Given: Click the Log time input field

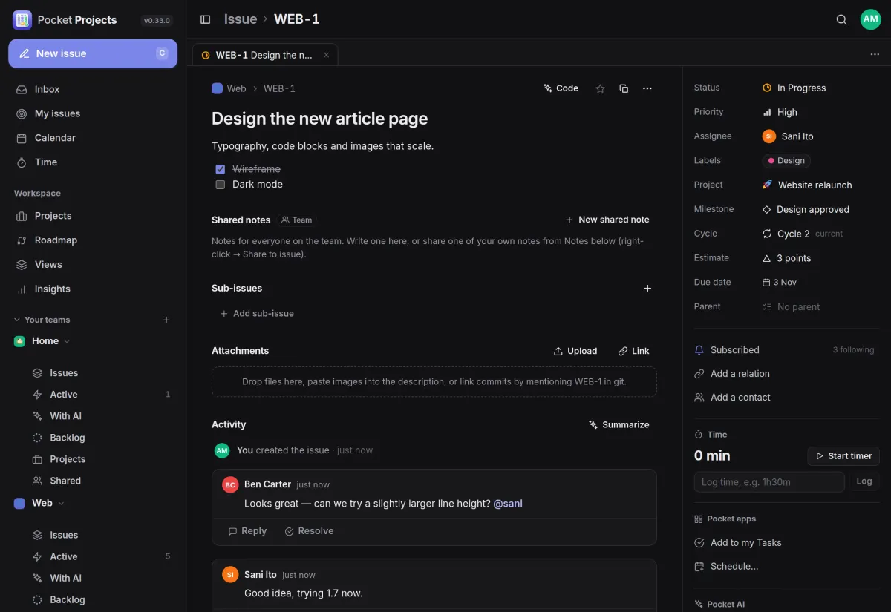Looking at the screenshot, I should [769, 482].
